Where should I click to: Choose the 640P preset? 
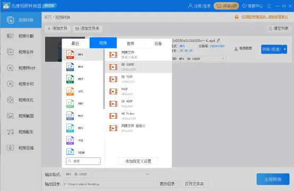(x=139, y=91)
